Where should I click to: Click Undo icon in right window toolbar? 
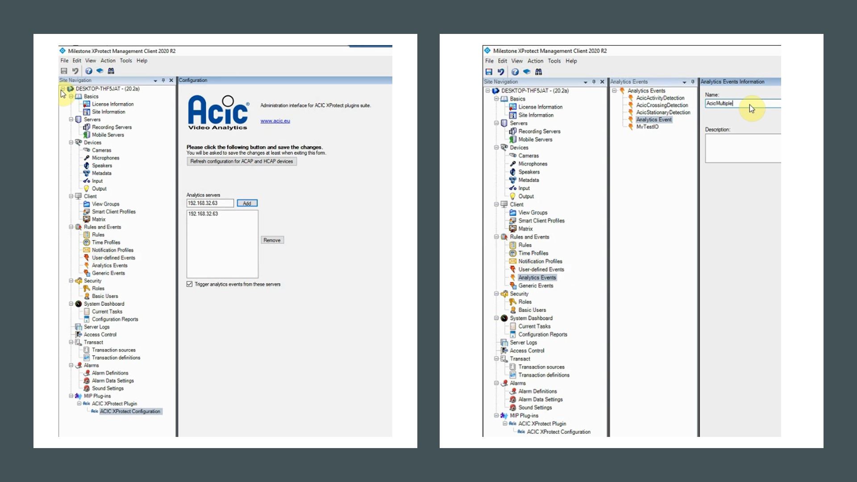(501, 72)
